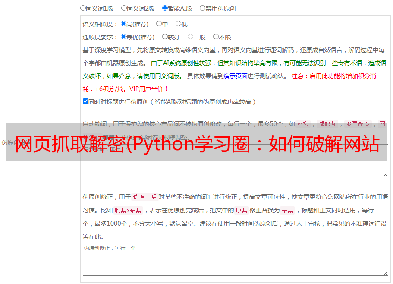Set 通顺度要求 to 一般

coord(191,37)
